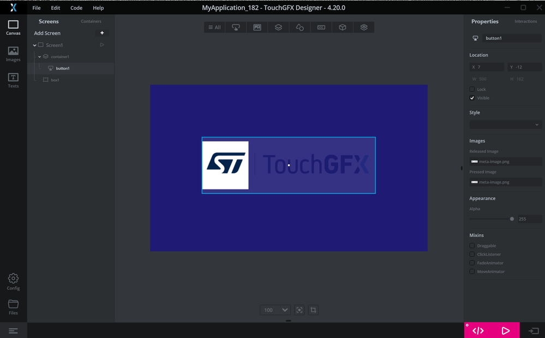Open the Files folder in sidebar
Viewport: 545px width, 338px height.
click(13, 307)
